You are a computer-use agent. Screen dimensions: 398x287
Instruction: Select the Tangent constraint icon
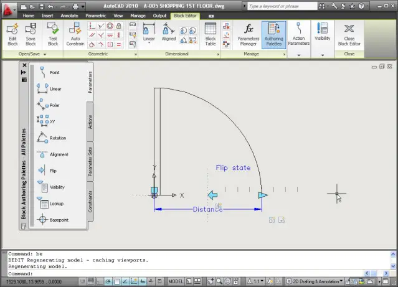point(92,44)
